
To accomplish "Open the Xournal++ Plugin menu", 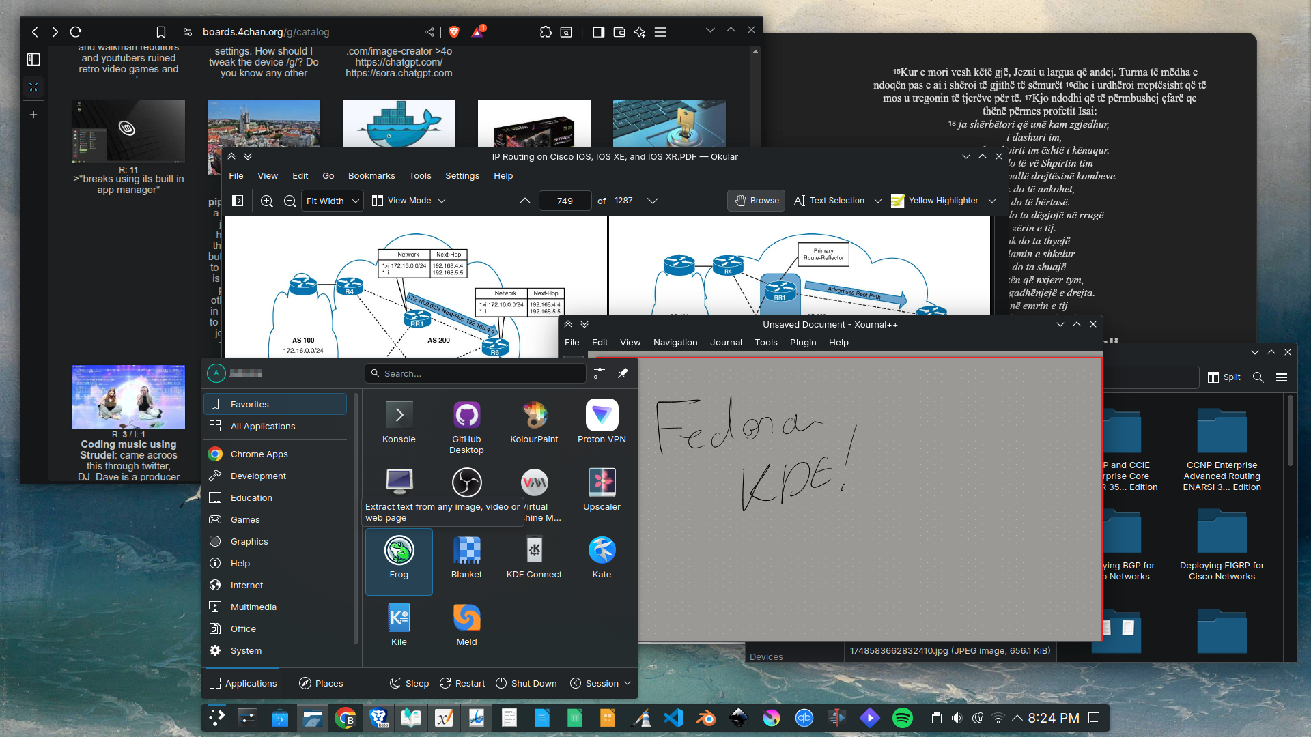I will point(803,343).
